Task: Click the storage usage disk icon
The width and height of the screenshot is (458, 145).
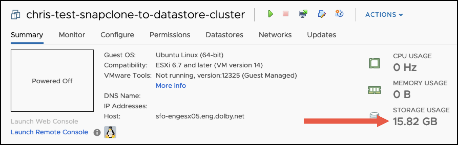Action: [374, 116]
